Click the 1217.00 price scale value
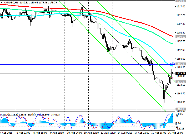This screenshot has height=135, width=186. click(x=181, y=7)
